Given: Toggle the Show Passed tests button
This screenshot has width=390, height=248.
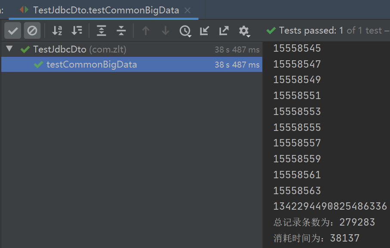Looking at the screenshot, I should (13, 31).
